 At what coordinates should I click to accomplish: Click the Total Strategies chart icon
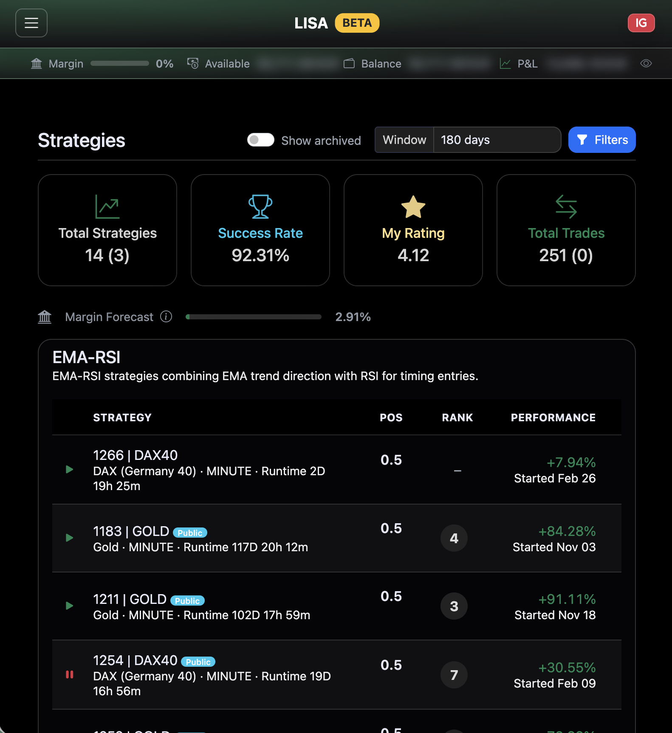107,207
